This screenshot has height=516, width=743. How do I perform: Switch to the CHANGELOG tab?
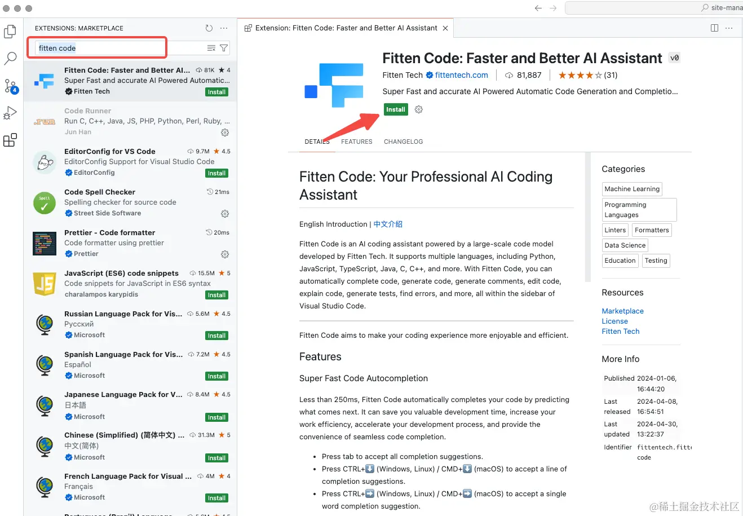click(x=404, y=142)
